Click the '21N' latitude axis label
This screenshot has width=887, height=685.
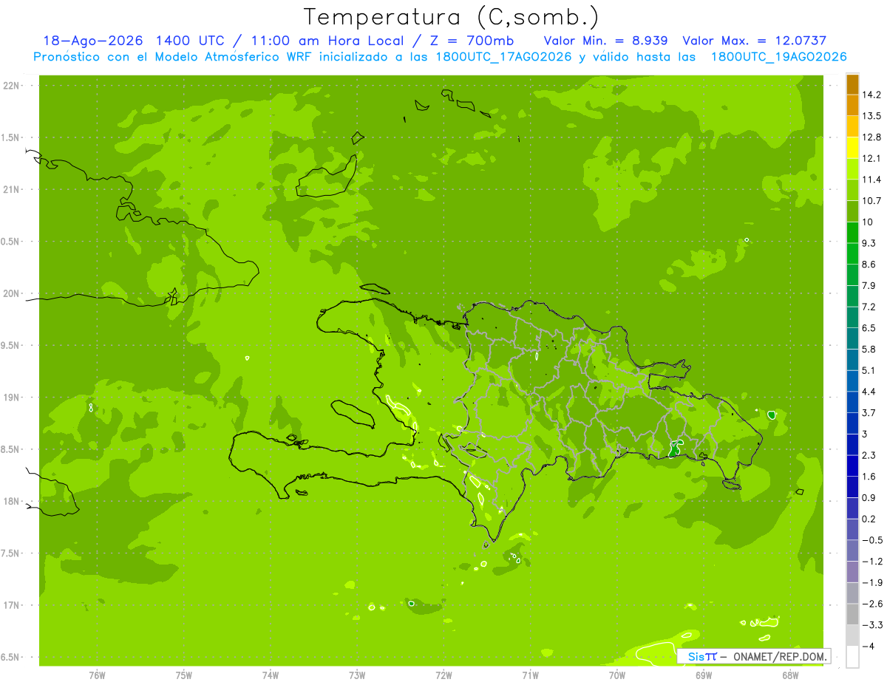pyautogui.click(x=11, y=190)
